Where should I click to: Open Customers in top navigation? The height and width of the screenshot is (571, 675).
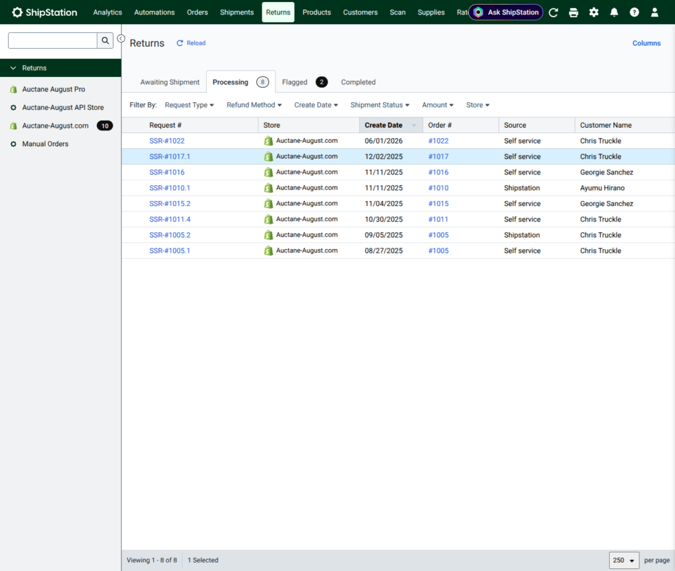point(360,12)
